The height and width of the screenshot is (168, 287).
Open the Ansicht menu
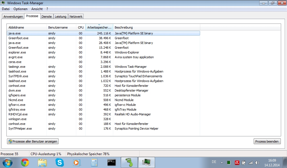(x=37, y=9)
